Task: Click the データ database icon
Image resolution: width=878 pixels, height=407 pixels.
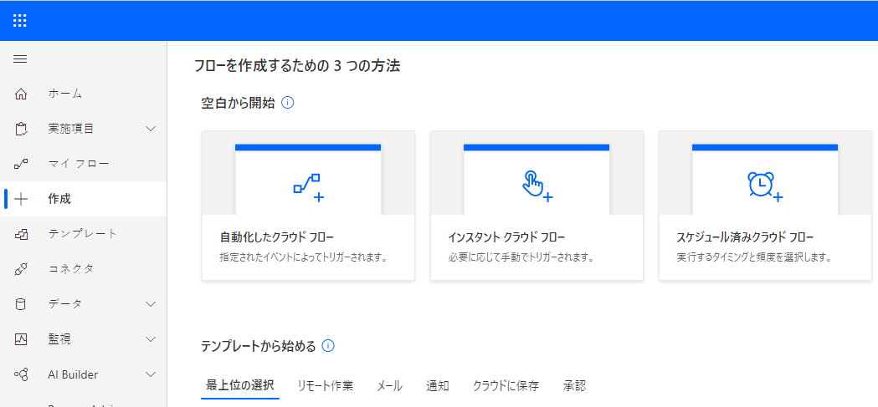Action: pos(21,304)
